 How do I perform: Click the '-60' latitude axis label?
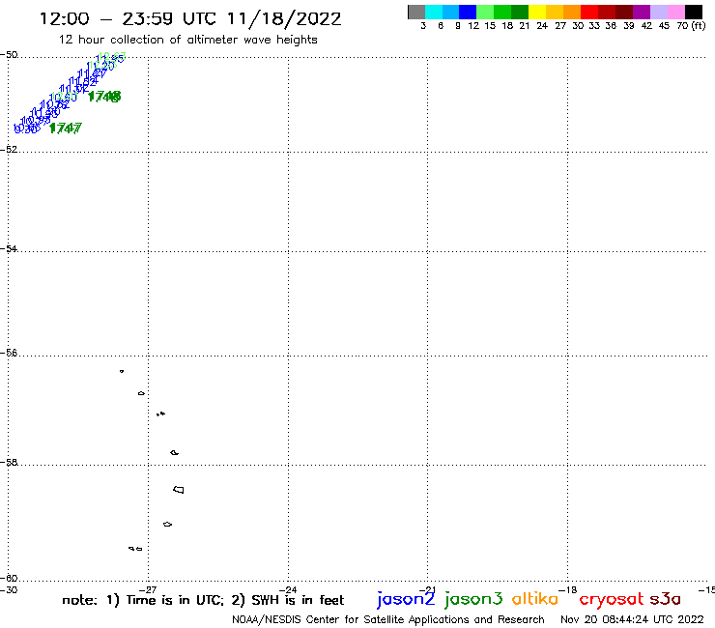pos(9,579)
